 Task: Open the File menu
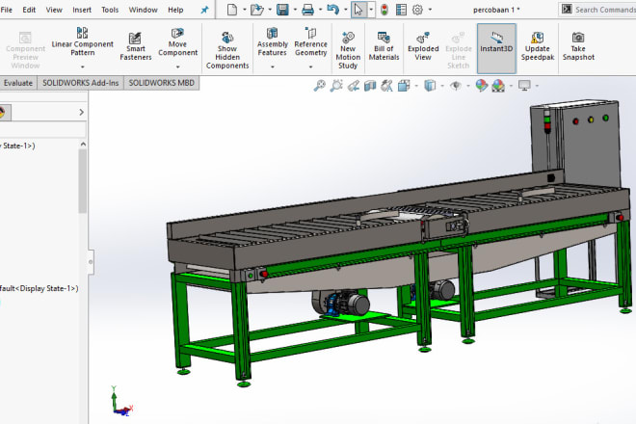click(7, 10)
